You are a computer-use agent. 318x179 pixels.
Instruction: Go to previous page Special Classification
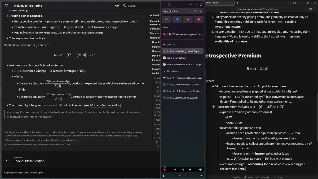(29, 161)
